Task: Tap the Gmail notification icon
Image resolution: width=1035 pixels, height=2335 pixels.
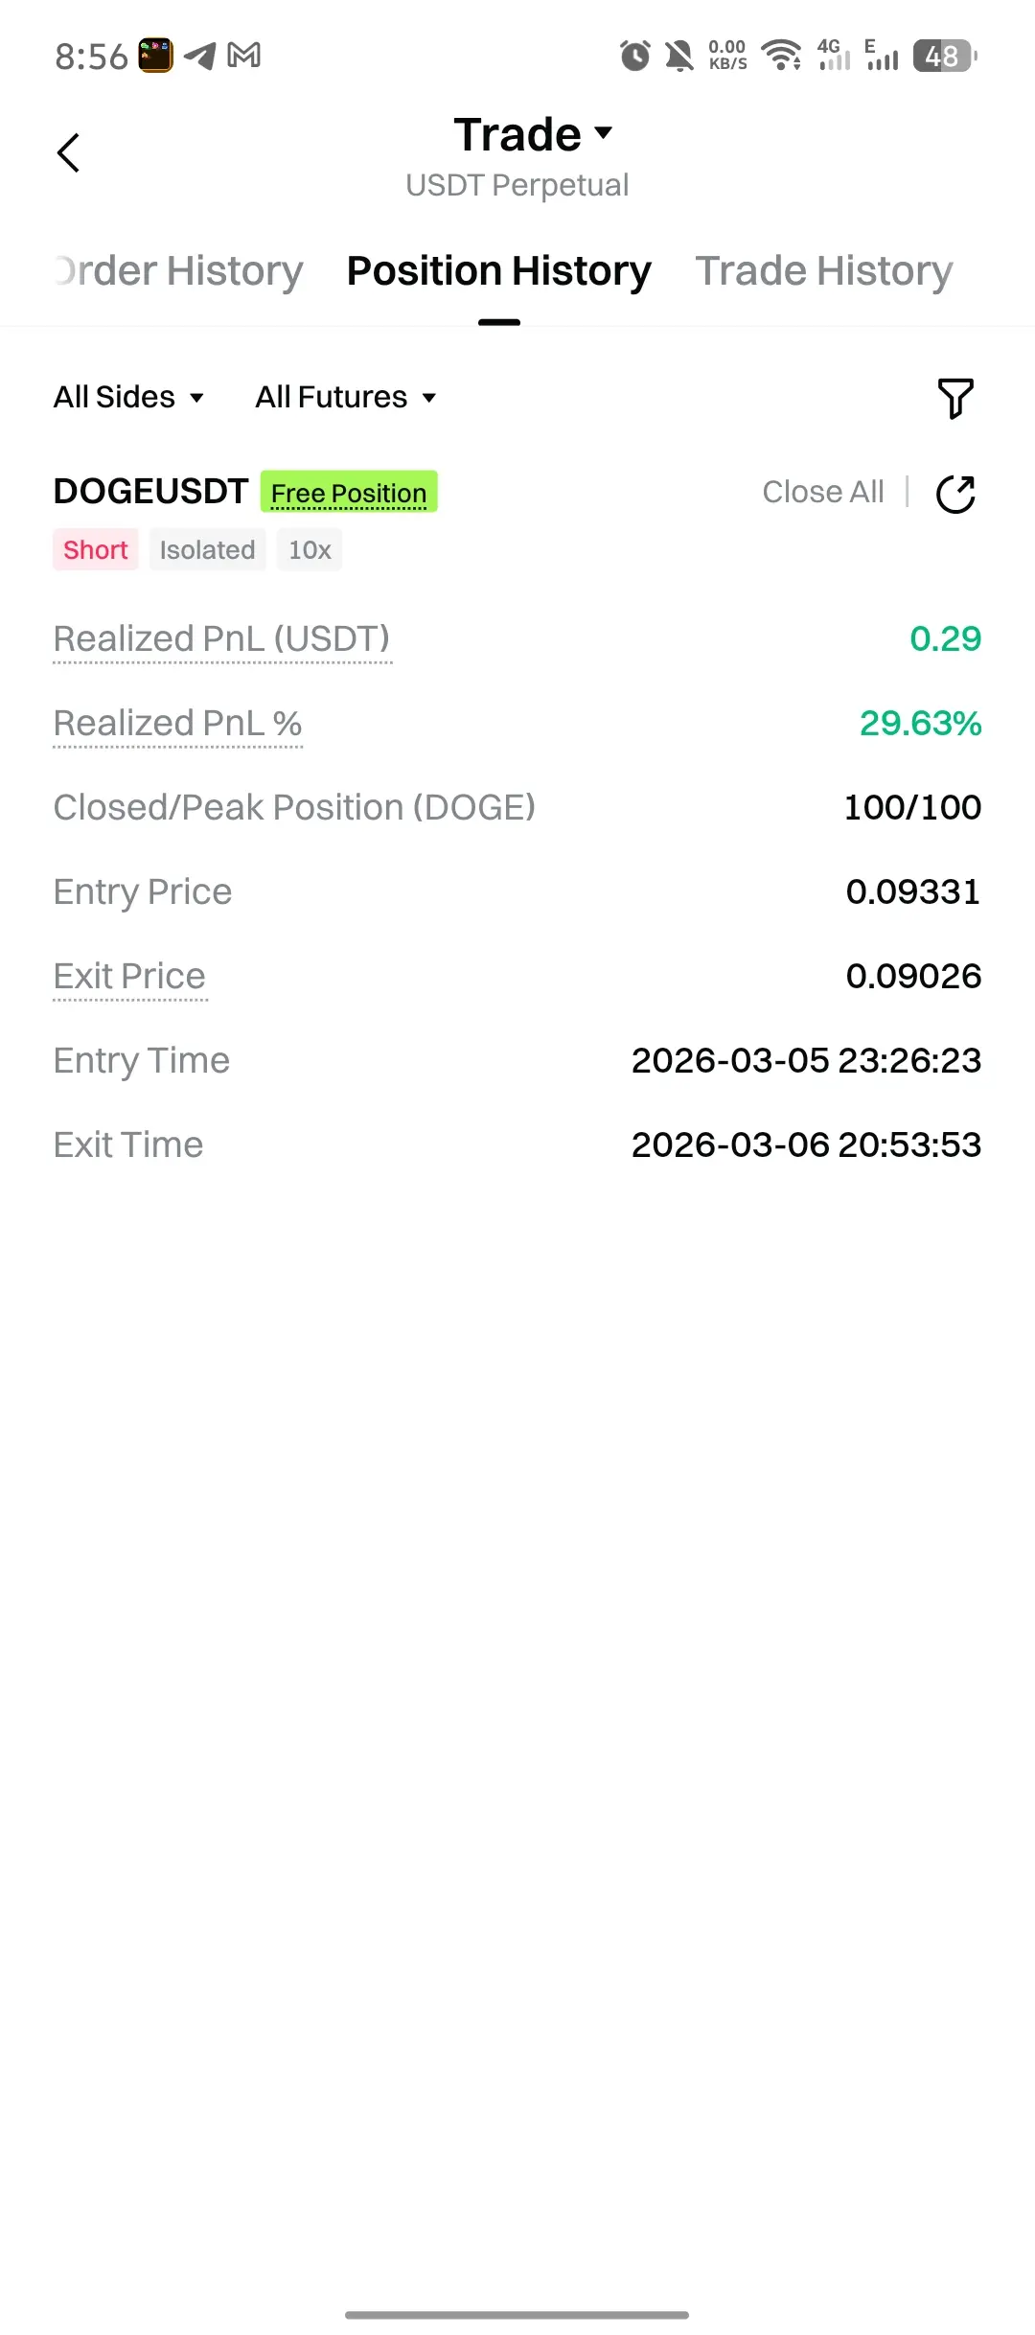Action: click(244, 56)
